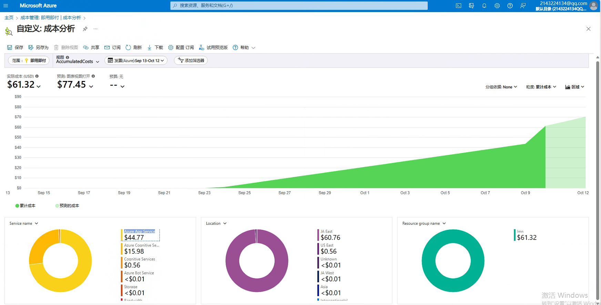This screenshot has width=601, height=305.
Task: Refresh the cost data (刷新)
Action: click(134, 48)
